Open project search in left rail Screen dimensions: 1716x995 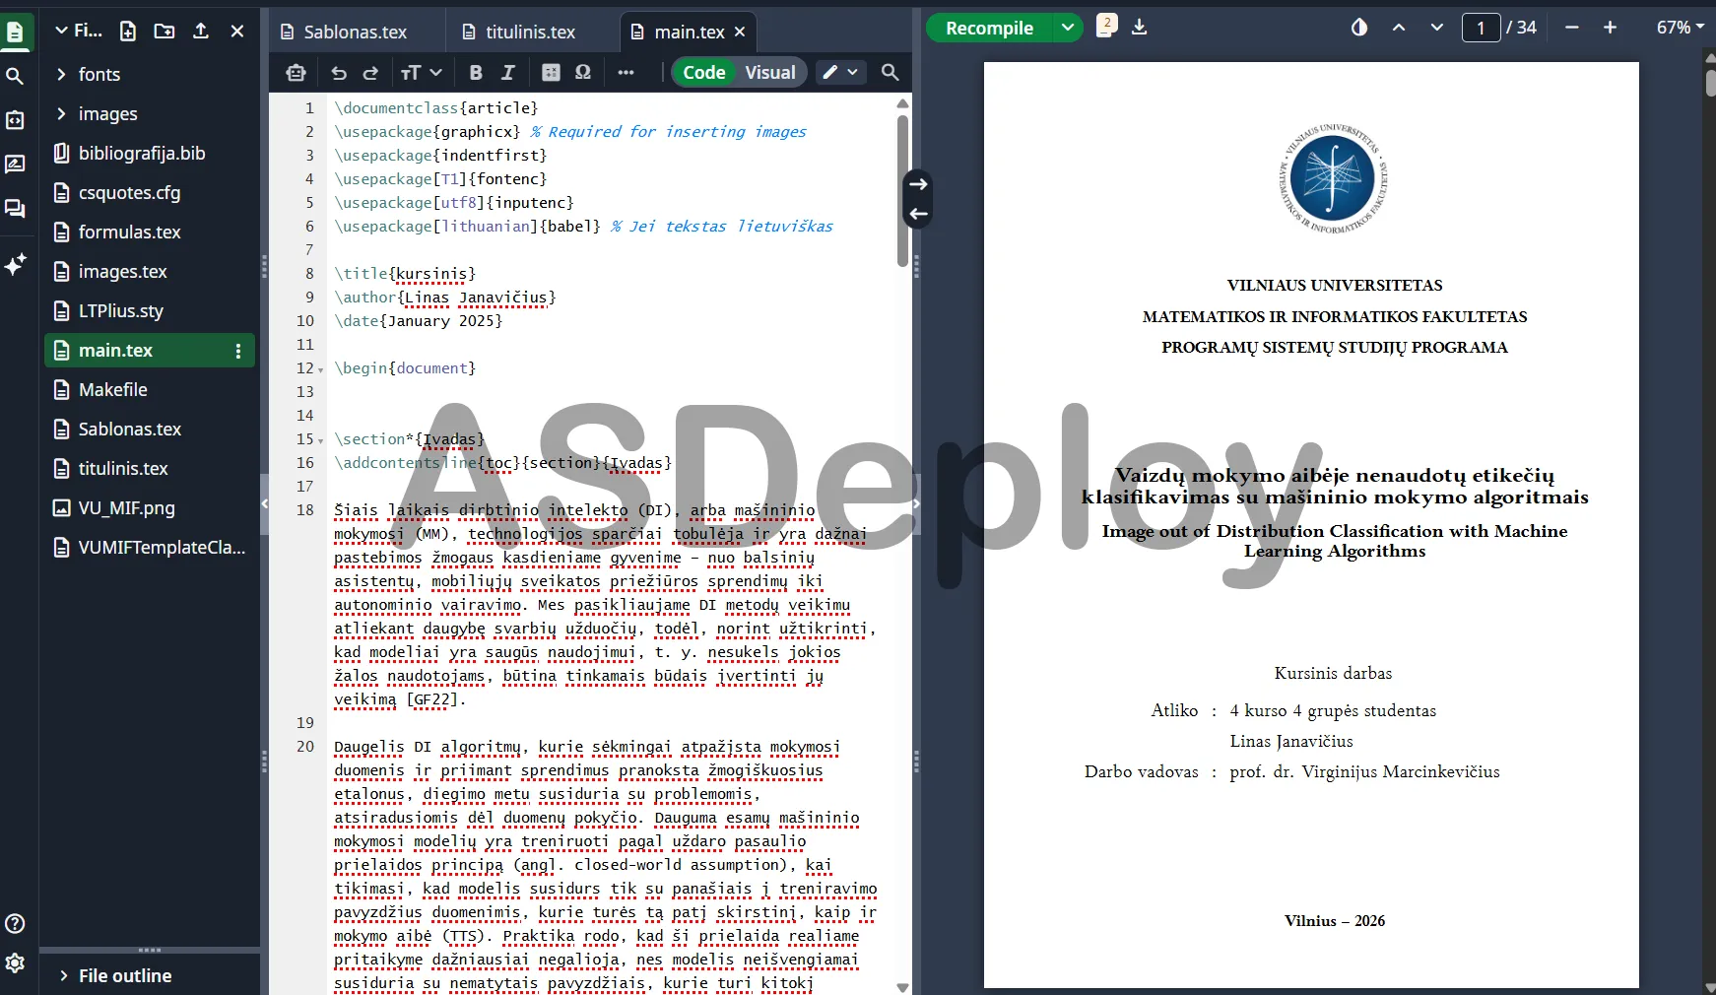[15, 76]
